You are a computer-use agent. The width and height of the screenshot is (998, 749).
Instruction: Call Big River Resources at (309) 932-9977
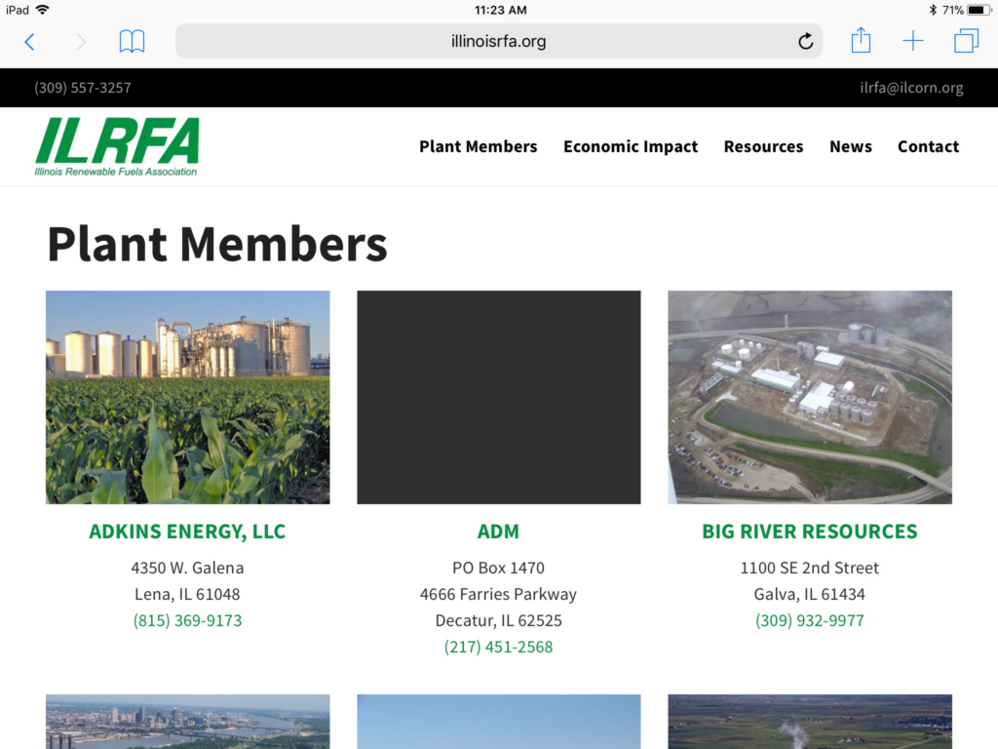(810, 620)
